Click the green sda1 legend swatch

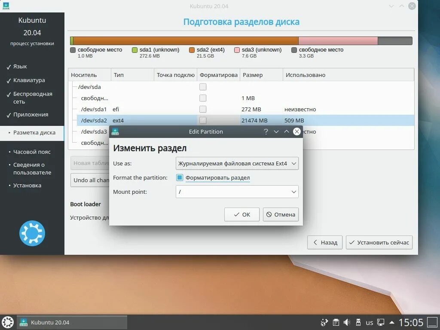tap(134, 50)
